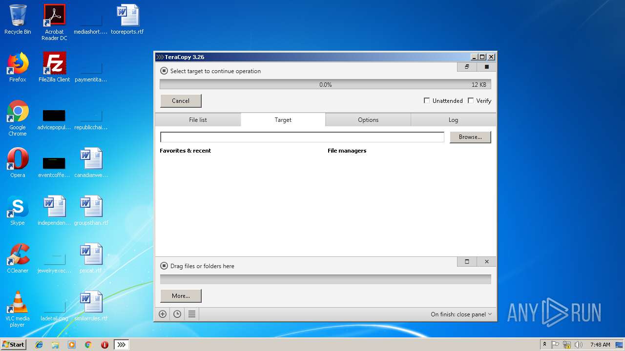Select the similarrules.rtf desktop file
Image resolution: width=625 pixels, height=351 pixels.
(91, 306)
